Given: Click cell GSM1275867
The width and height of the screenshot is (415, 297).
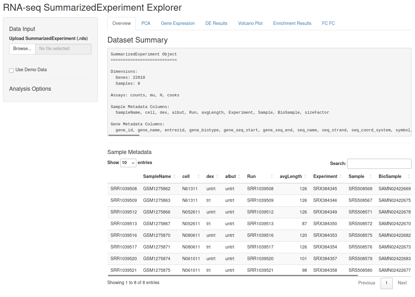Looking at the screenshot, I should (157, 224).
